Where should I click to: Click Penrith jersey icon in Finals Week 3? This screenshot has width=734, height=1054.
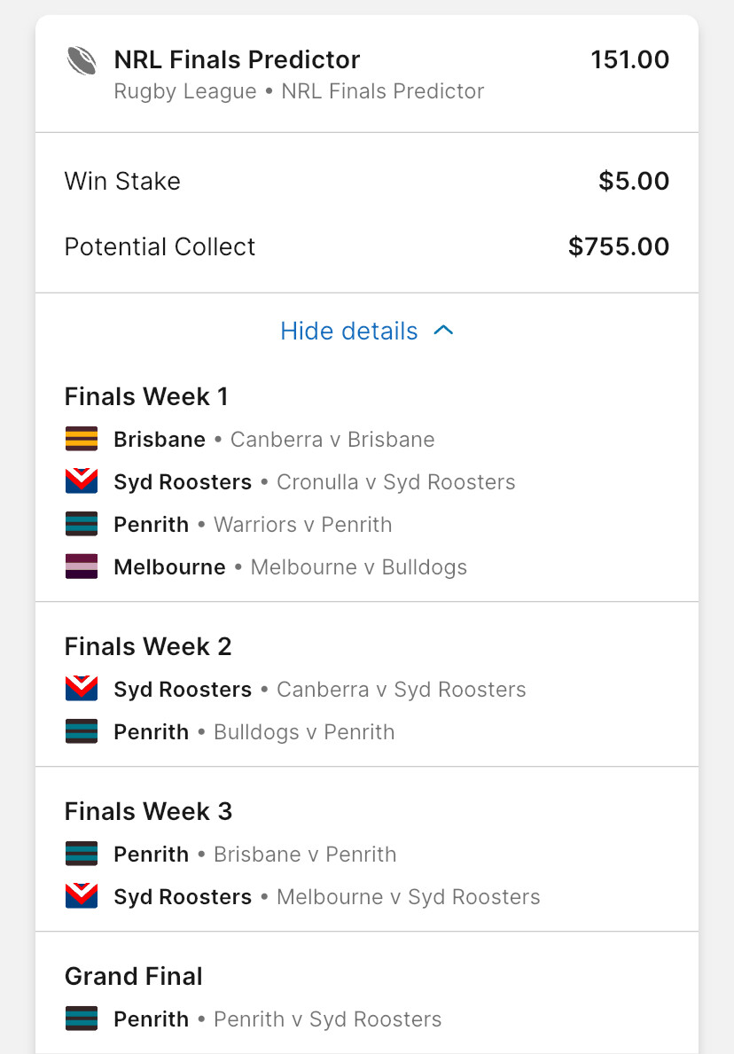[82, 855]
